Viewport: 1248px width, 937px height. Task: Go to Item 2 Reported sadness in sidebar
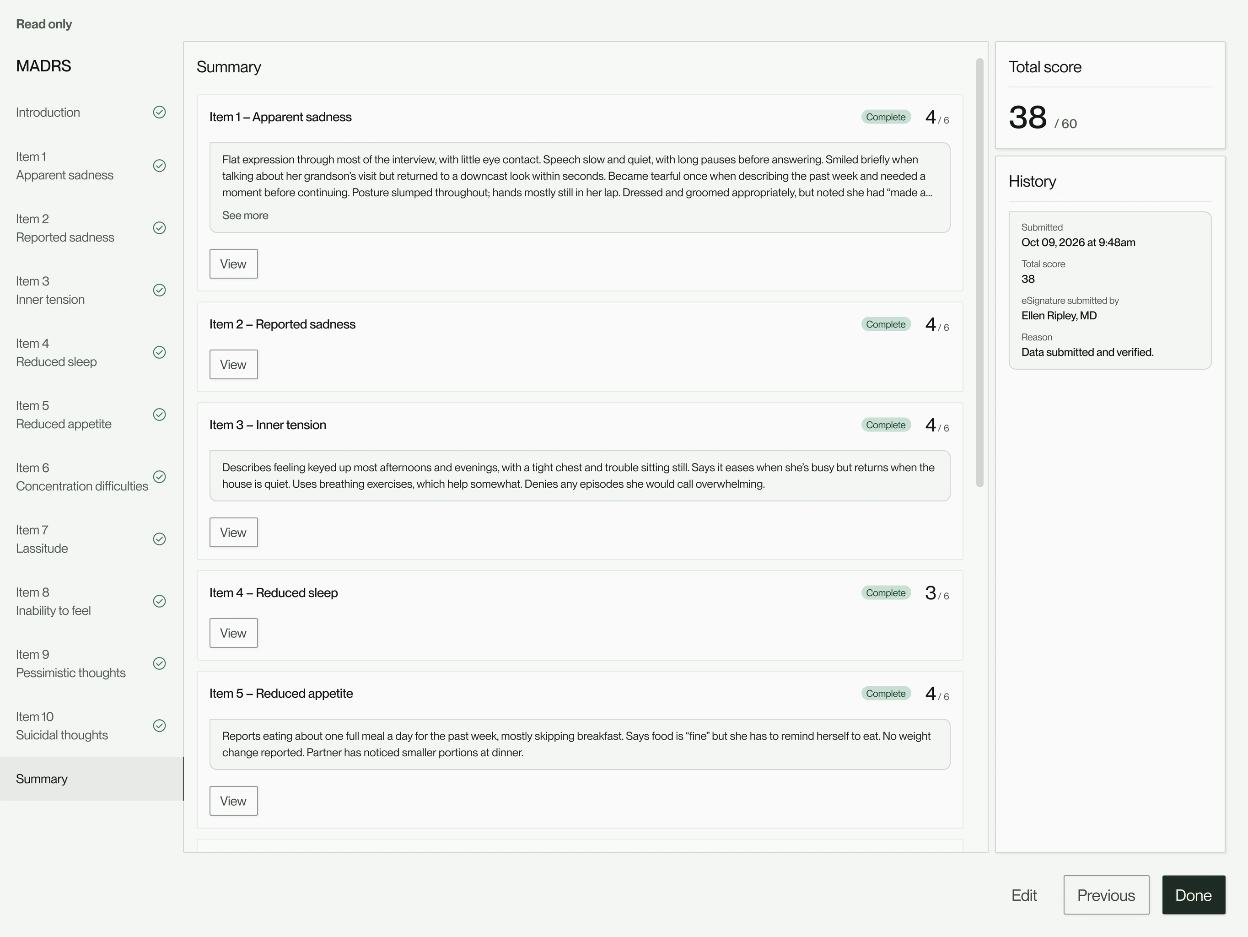91,228
